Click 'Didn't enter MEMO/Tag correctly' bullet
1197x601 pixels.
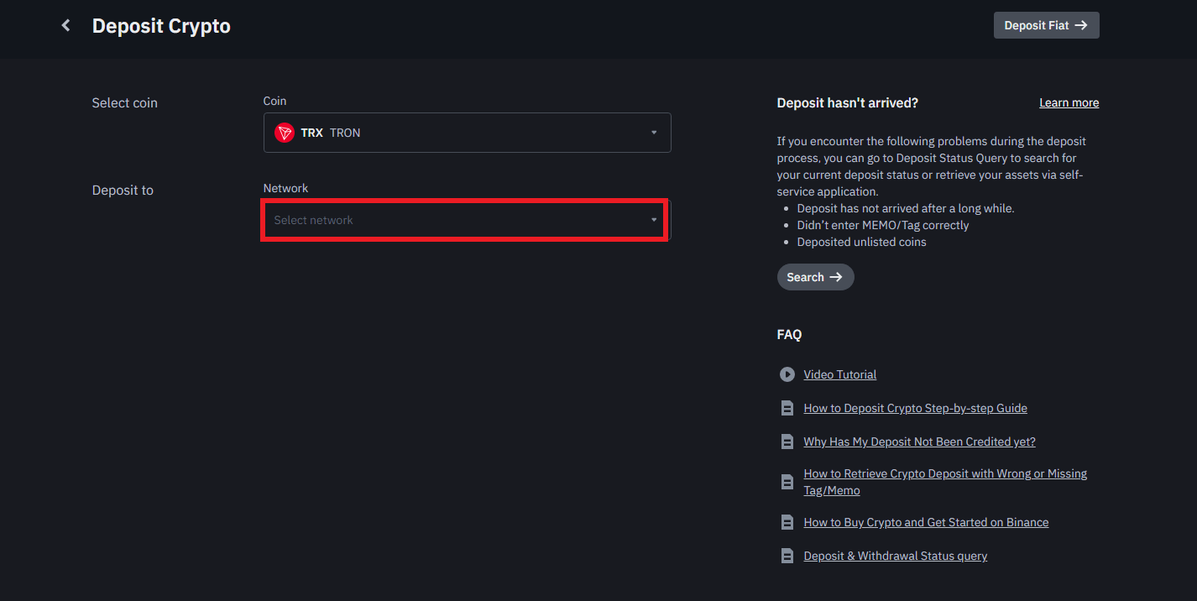tap(882, 225)
